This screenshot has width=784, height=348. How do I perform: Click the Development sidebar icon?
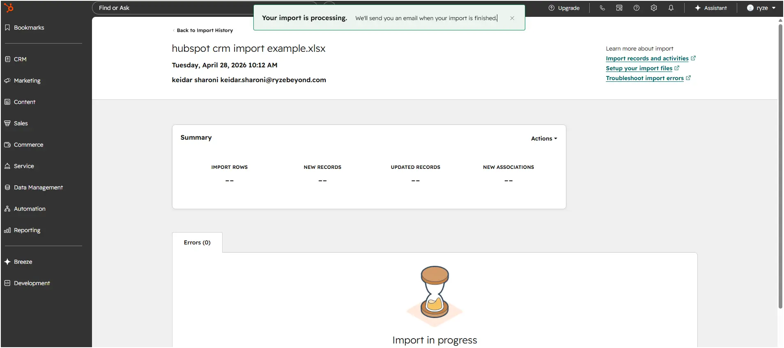point(7,283)
